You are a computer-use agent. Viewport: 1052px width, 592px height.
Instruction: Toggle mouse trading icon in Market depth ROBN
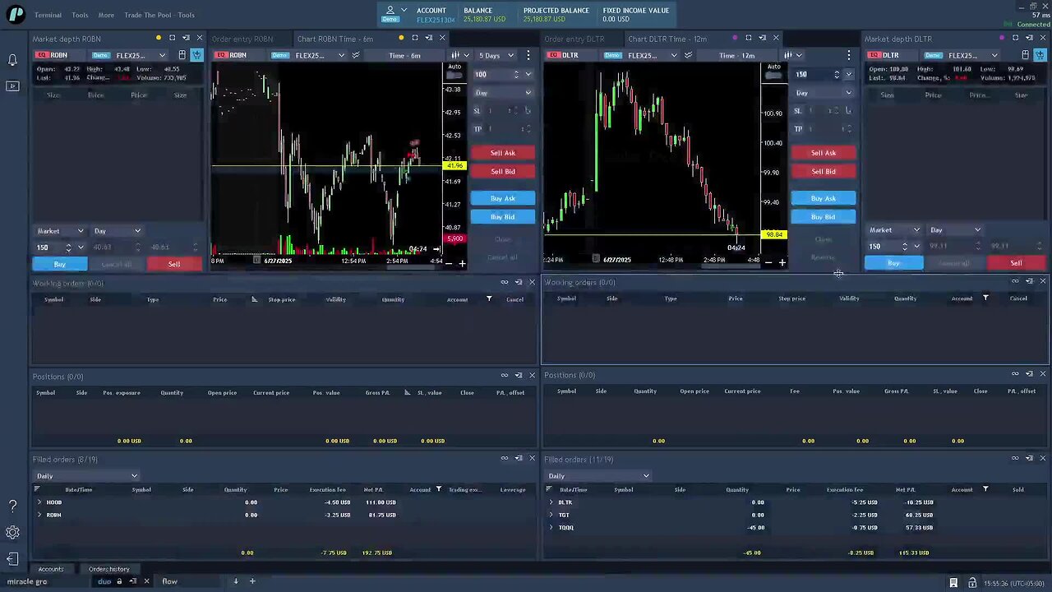[x=182, y=55]
